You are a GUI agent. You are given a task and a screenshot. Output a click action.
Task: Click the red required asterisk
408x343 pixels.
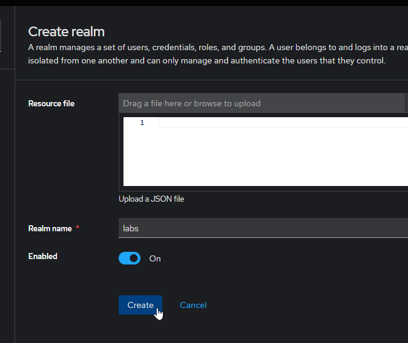(77, 228)
